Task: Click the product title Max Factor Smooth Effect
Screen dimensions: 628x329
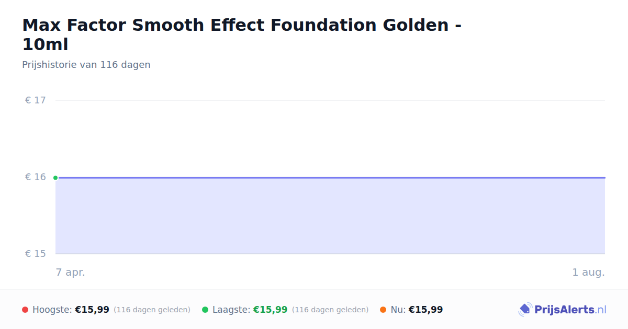Action: click(x=242, y=34)
